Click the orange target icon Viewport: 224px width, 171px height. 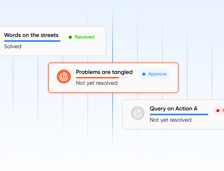[64, 77]
